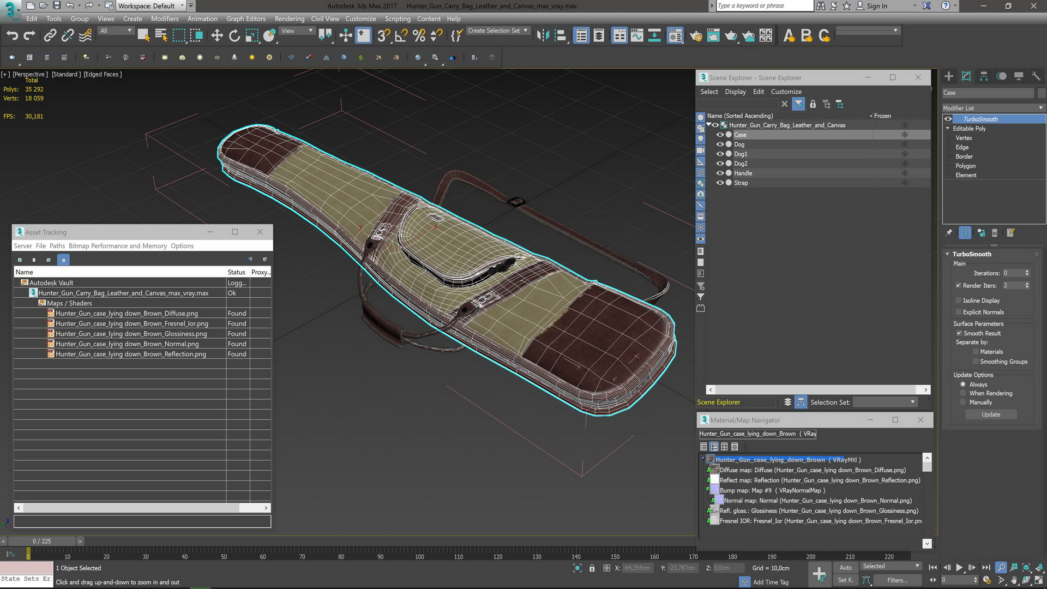Click the Play animation button
This screenshot has height=589, width=1047.
(x=959, y=568)
